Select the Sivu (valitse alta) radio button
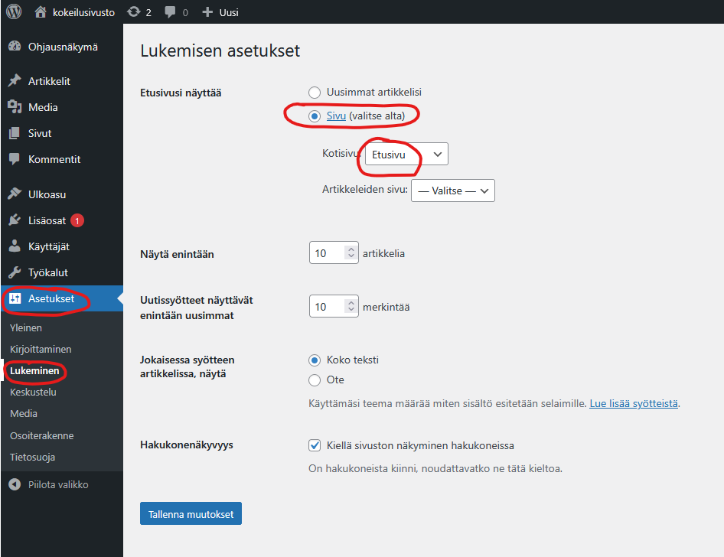 pos(315,116)
